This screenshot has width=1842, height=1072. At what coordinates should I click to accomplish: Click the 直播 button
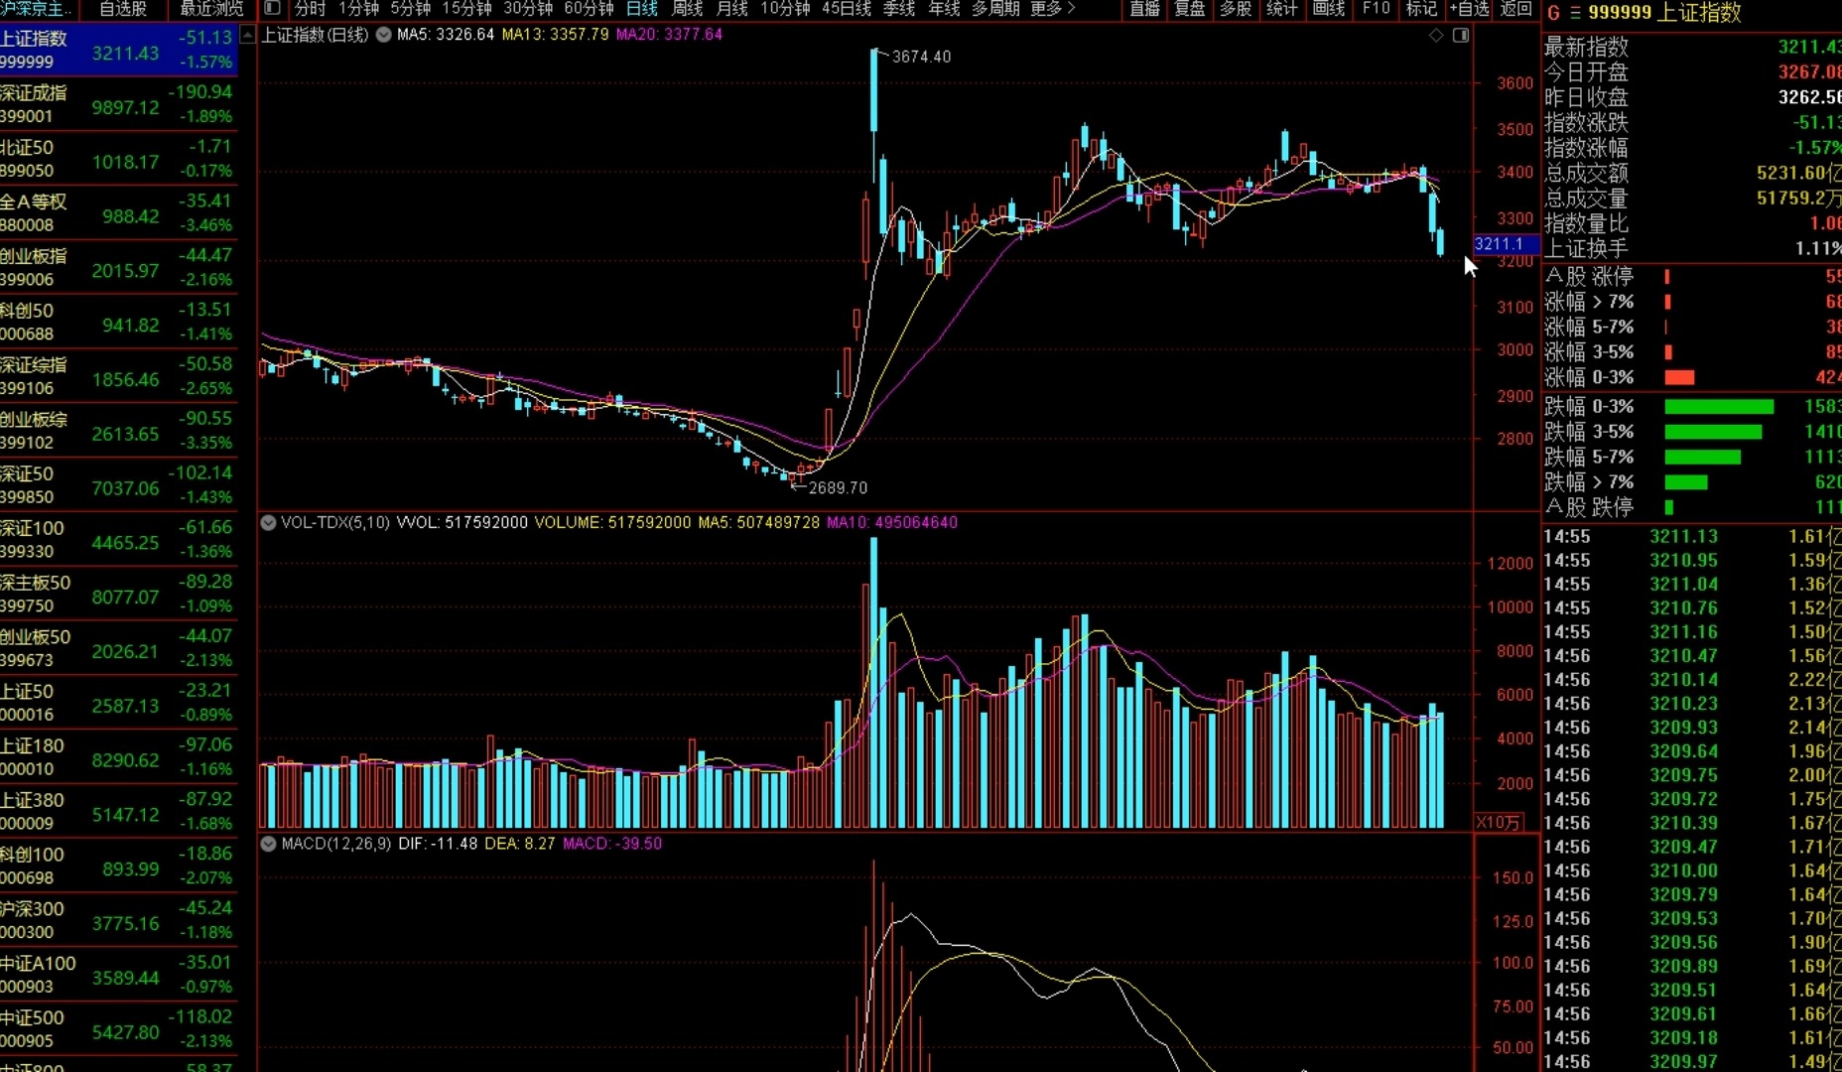(x=1144, y=9)
